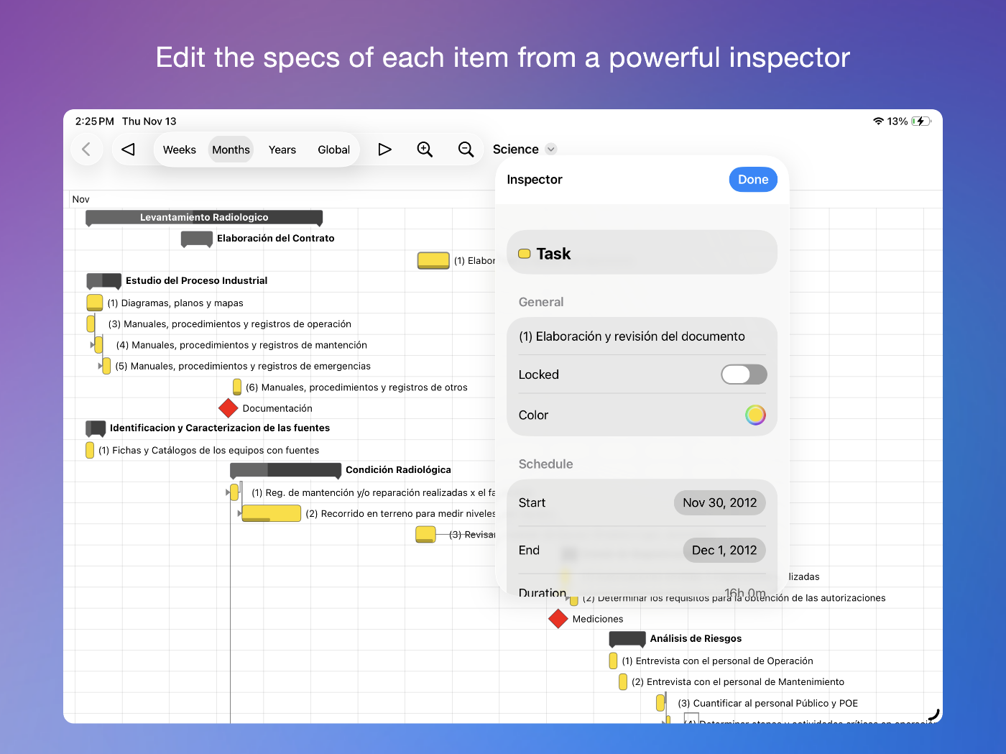Advance timeline with right triangle button
This screenshot has height=754, width=1006.
click(385, 150)
